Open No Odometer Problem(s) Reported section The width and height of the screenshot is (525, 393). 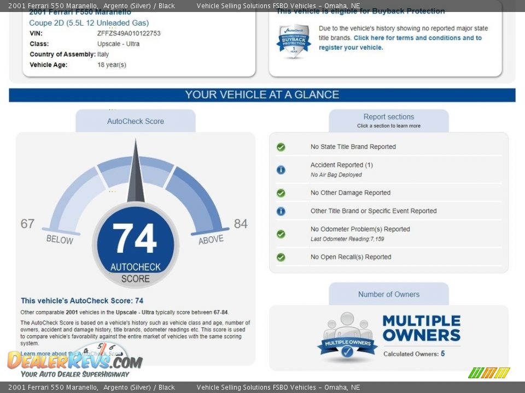(360, 229)
